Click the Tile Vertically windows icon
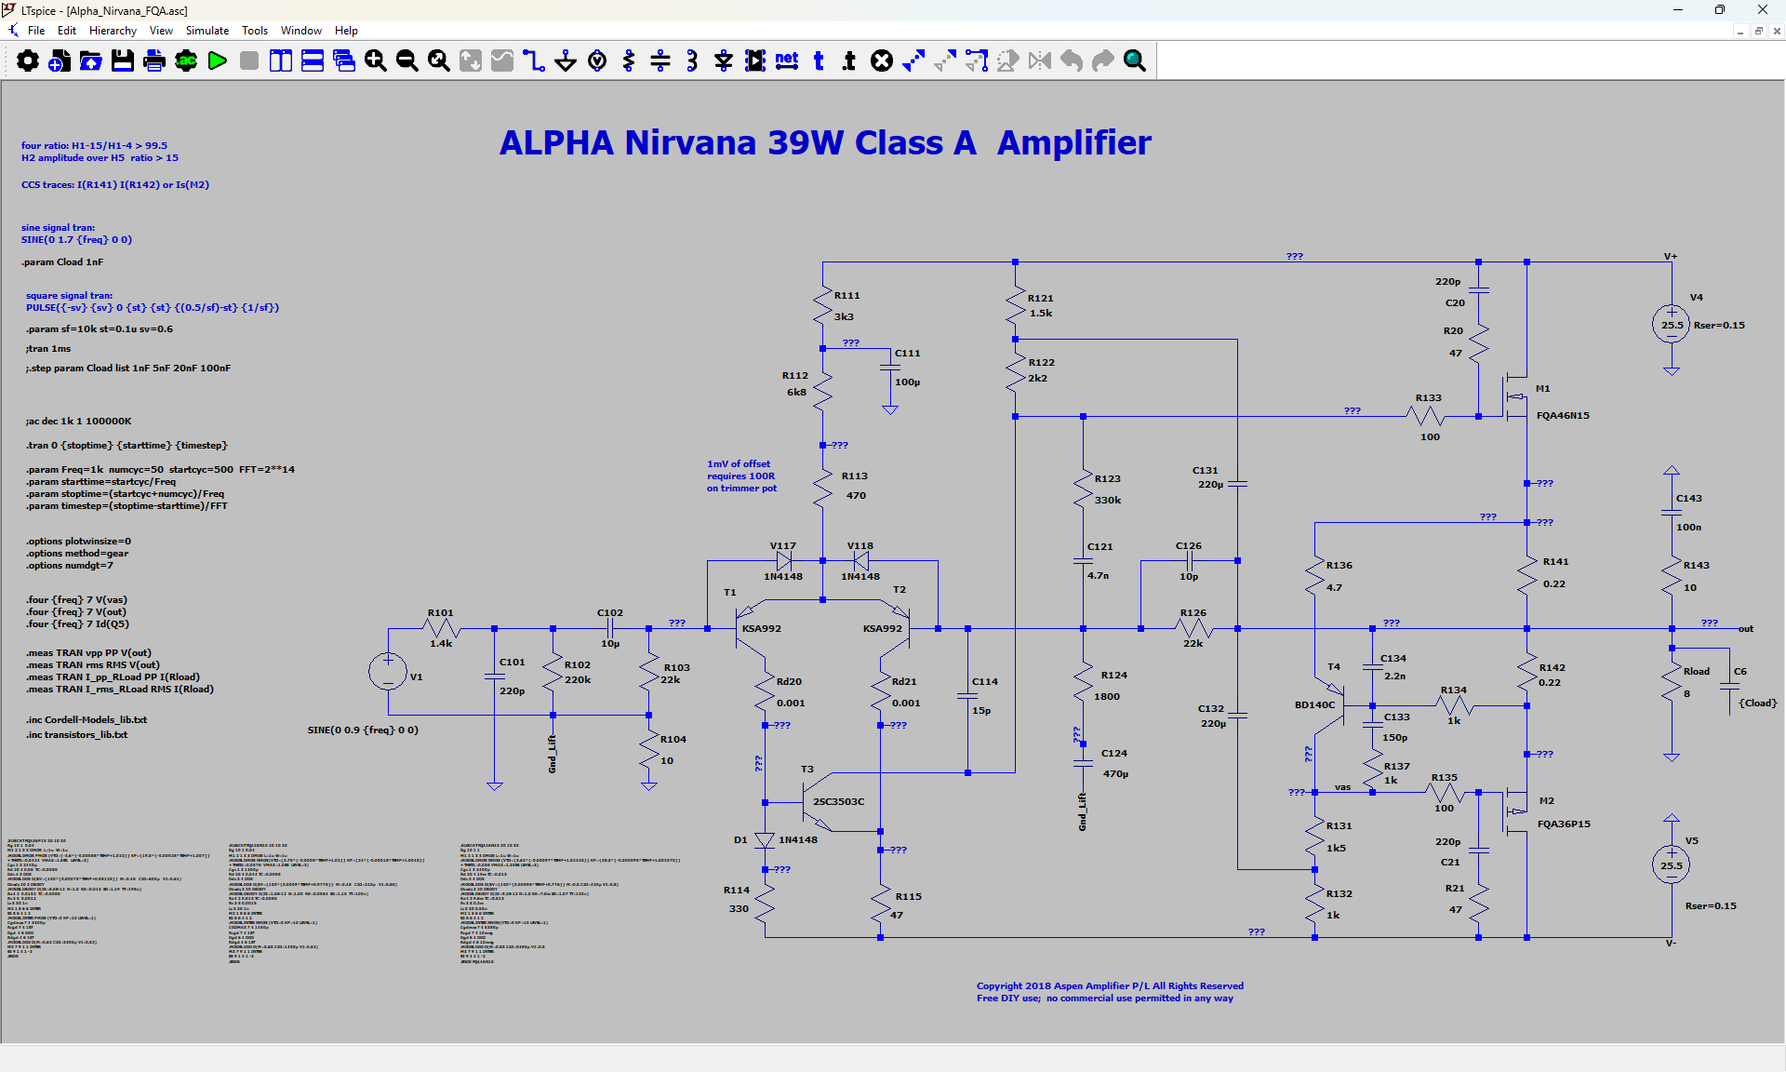 click(x=281, y=61)
